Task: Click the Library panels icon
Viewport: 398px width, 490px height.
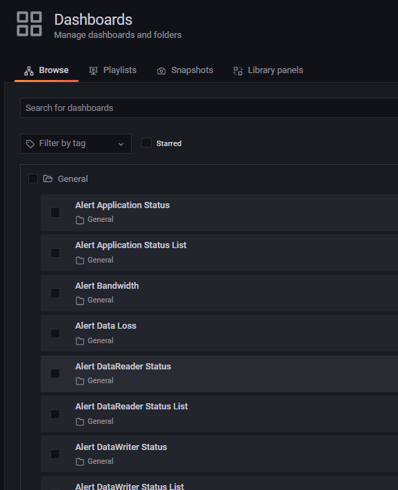Action: coord(238,71)
